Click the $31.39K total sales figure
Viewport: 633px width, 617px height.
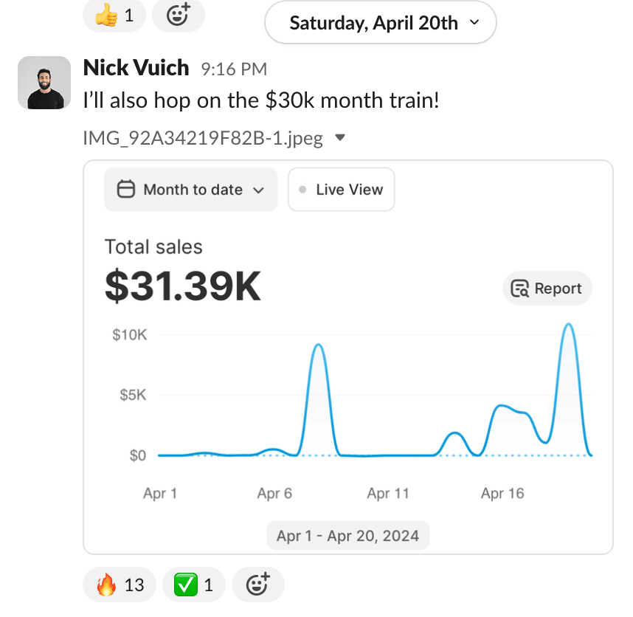[x=183, y=286]
